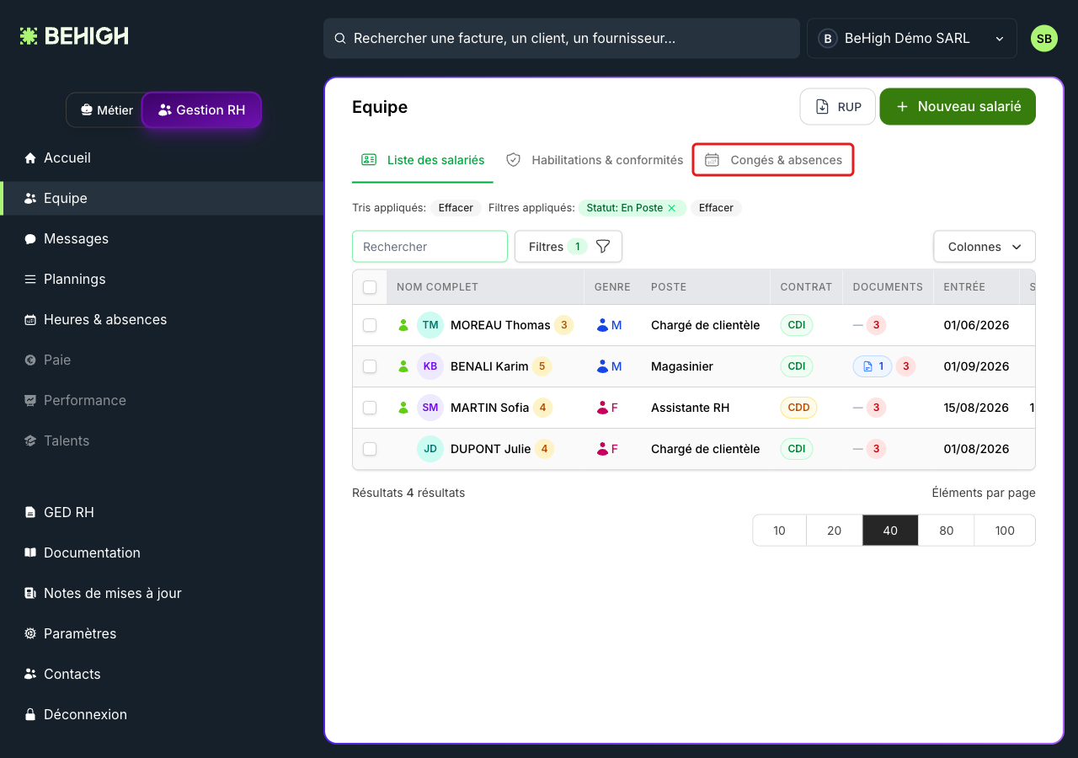Open the Filtres panel

[568, 247]
